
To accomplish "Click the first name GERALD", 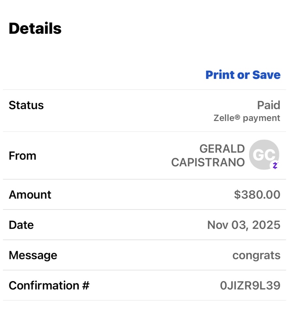I will [x=222, y=149].
